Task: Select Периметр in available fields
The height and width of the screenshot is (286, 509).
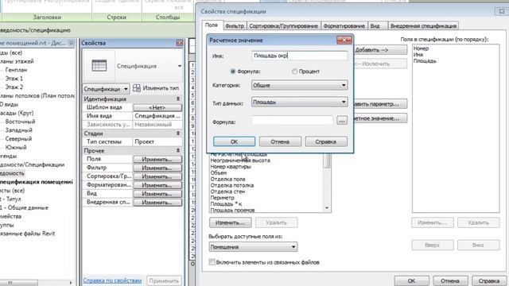Action: tap(222, 198)
